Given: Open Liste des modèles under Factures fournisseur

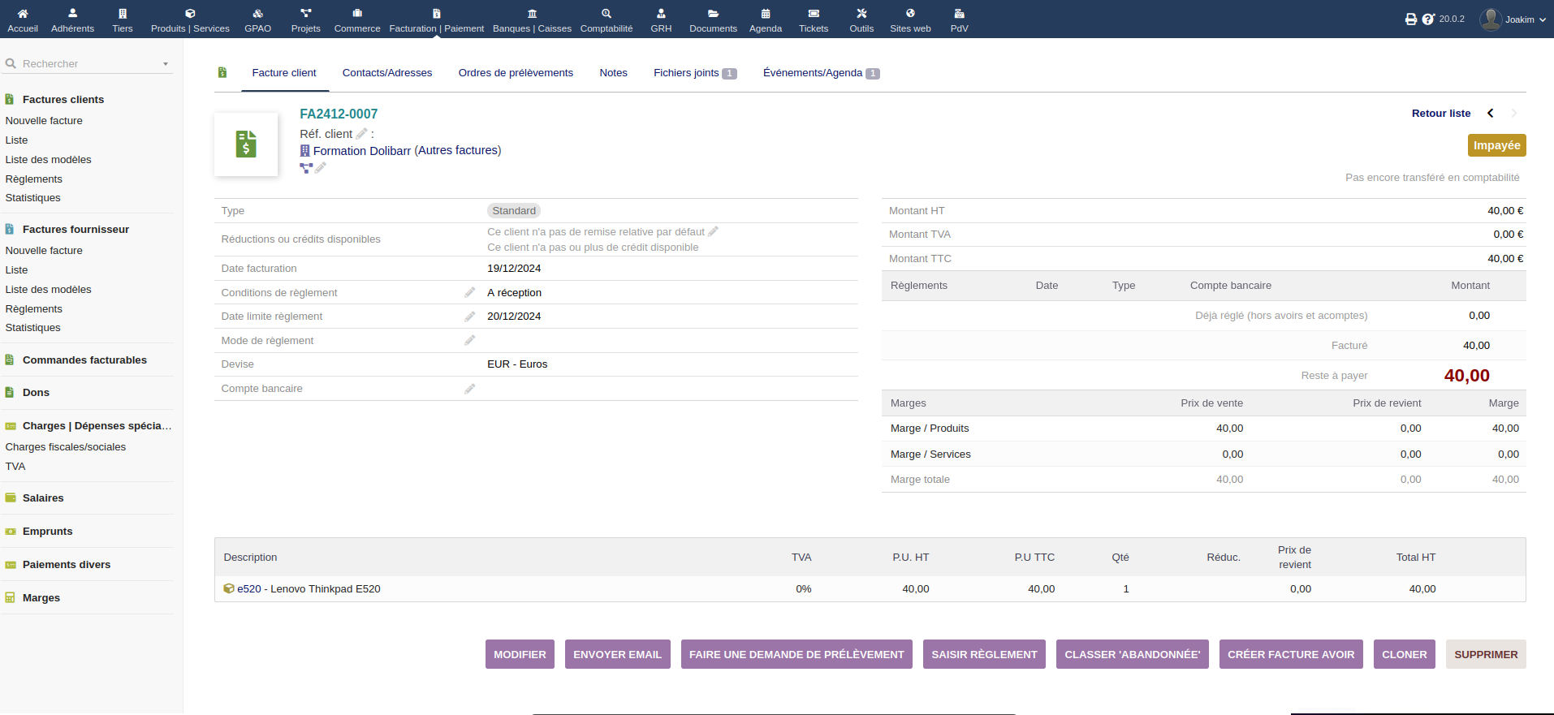Looking at the screenshot, I should [x=48, y=290].
